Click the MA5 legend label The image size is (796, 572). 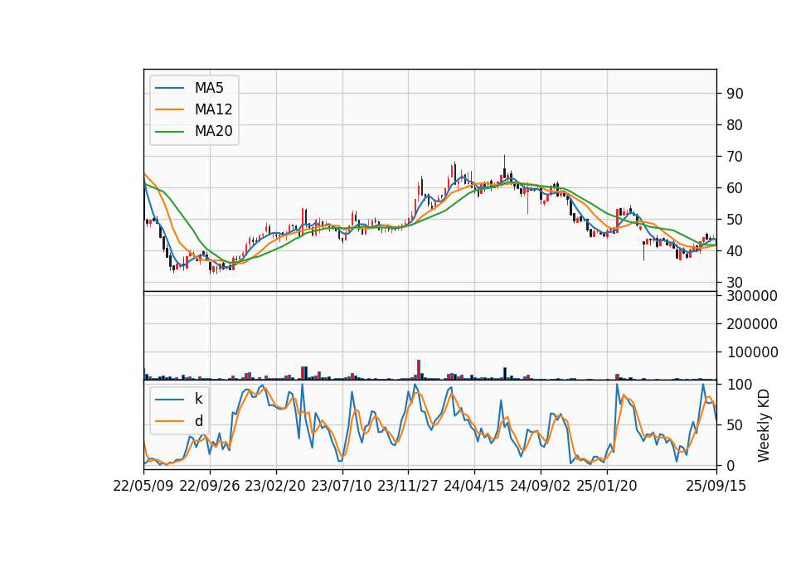tap(209, 88)
